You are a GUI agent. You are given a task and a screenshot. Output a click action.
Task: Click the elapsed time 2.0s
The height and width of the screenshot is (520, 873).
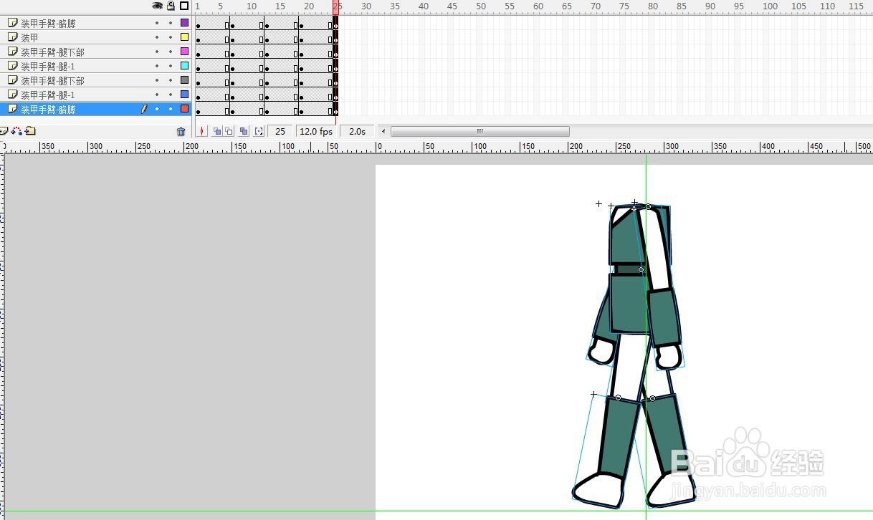pyautogui.click(x=357, y=131)
